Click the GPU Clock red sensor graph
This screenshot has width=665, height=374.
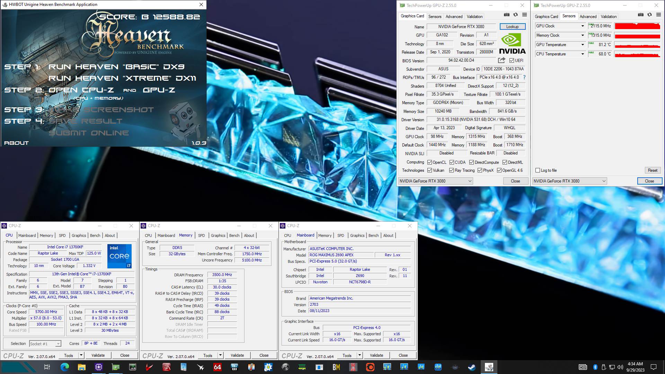pos(637,26)
